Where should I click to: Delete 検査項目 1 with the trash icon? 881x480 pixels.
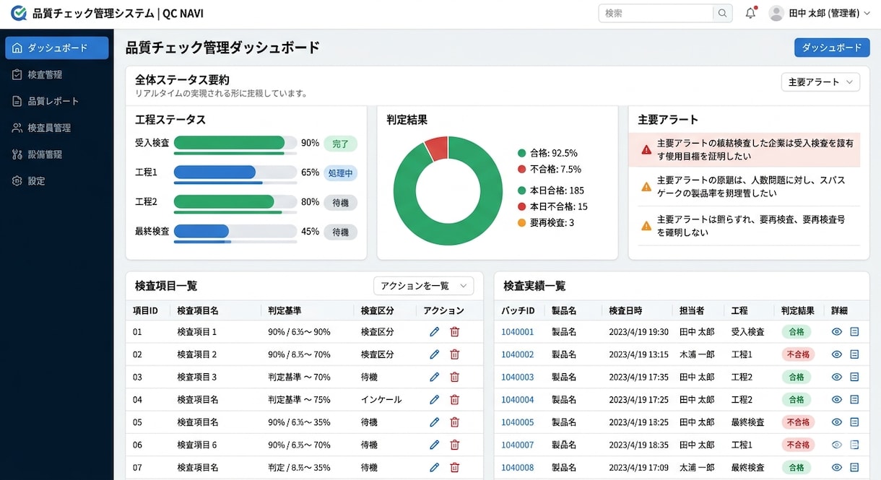[455, 332]
